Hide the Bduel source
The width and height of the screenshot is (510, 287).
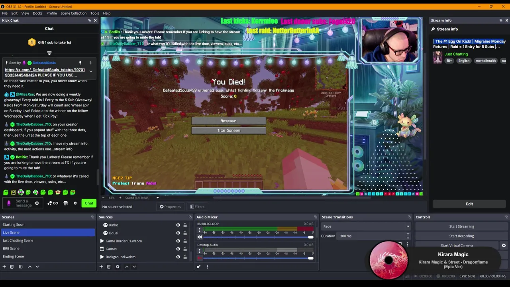tap(178, 233)
